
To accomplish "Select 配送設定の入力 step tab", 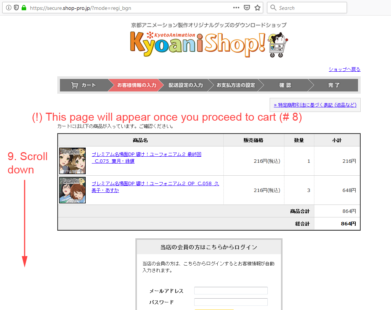I will click(x=185, y=85).
